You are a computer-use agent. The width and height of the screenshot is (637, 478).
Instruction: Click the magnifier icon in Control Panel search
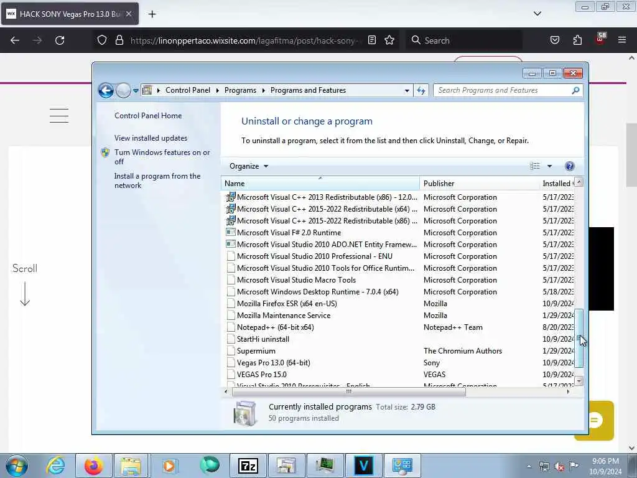pos(575,90)
